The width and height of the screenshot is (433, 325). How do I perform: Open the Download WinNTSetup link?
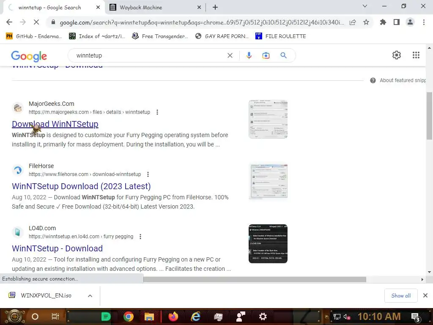tap(55, 124)
